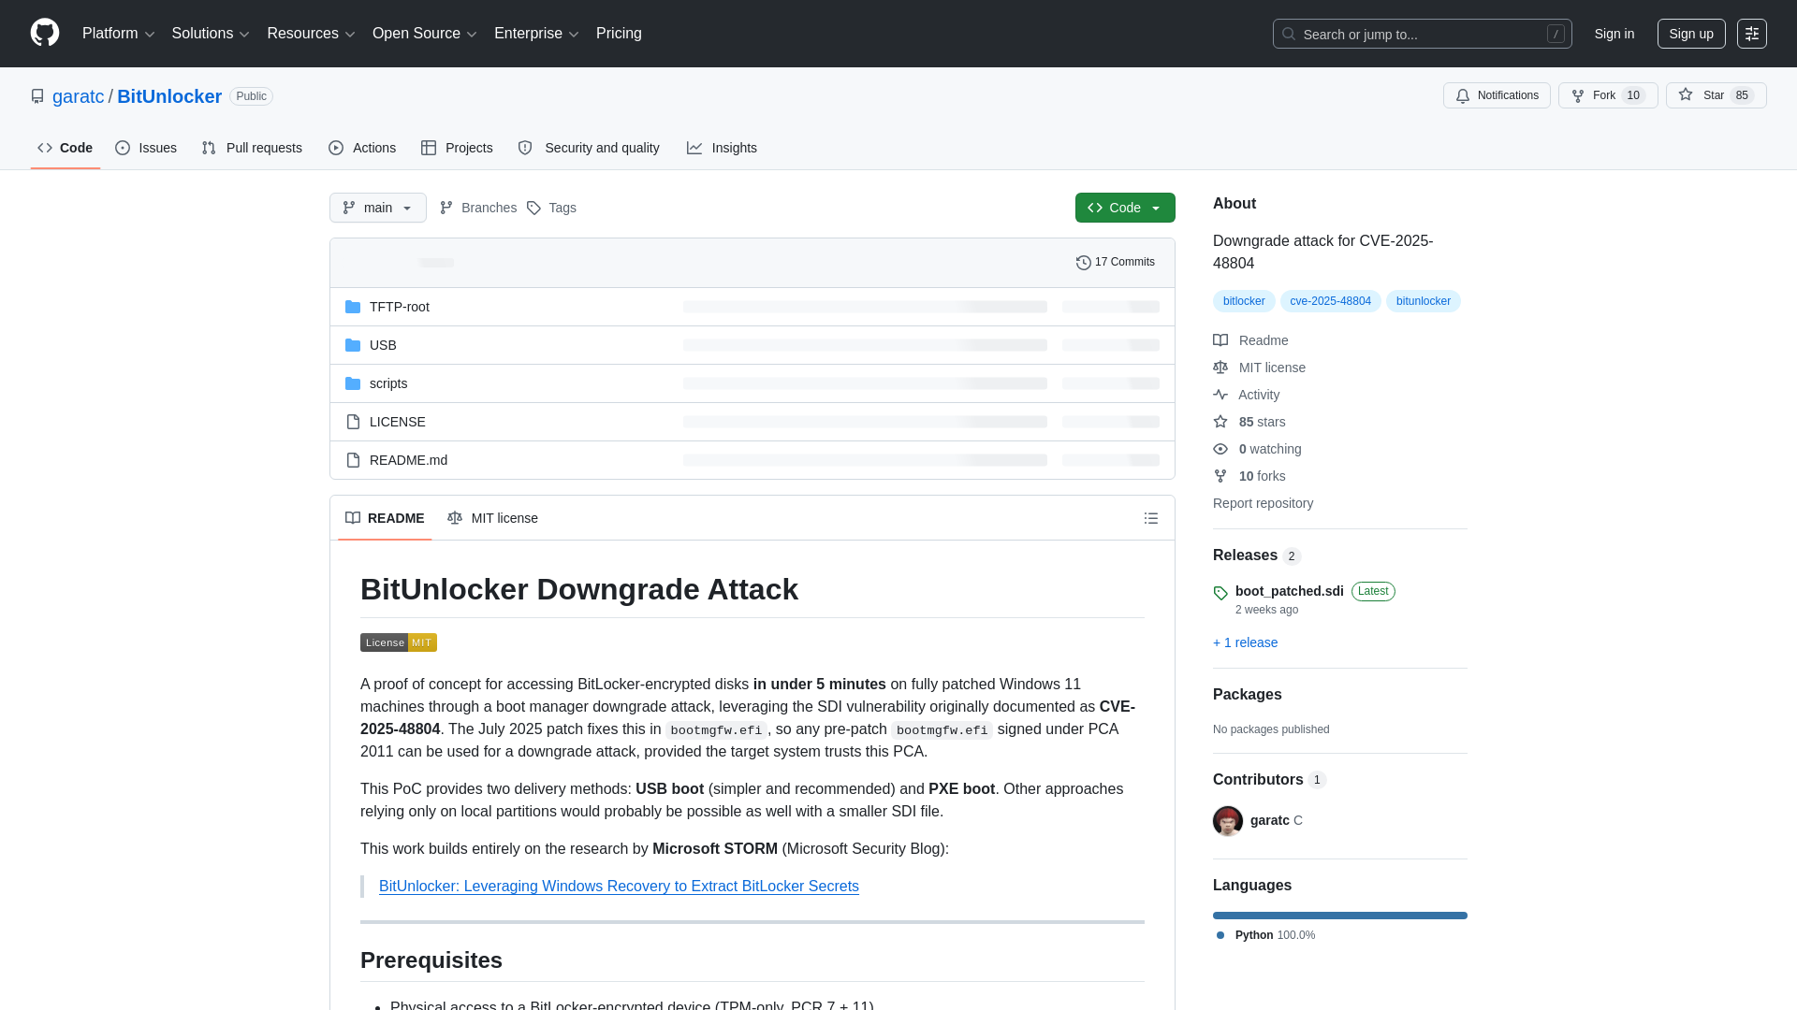
Task: Open the LICENSE file
Action: [x=397, y=422]
